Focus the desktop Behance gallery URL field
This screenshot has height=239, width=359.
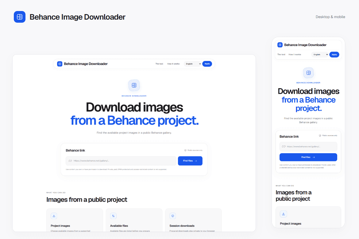click(x=121, y=161)
